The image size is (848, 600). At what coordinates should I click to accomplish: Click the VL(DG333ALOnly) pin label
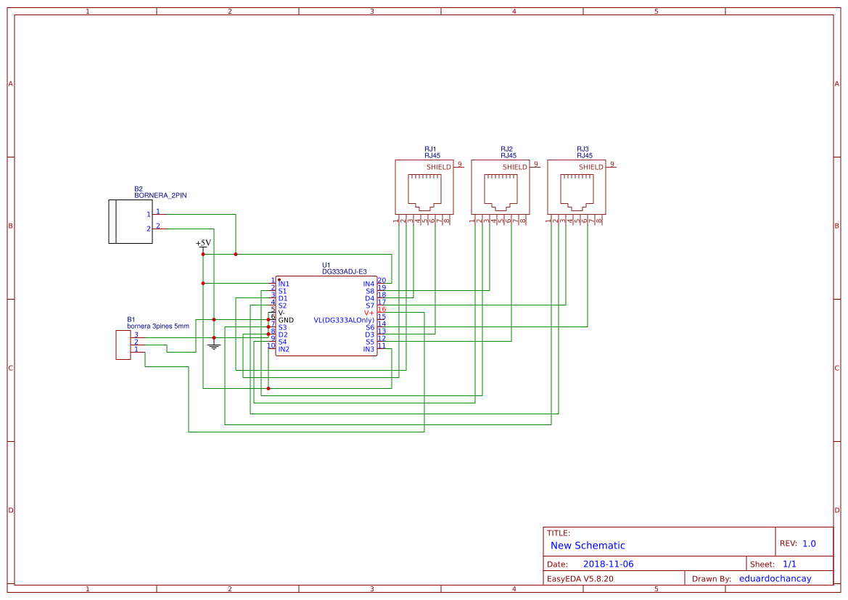pos(345,320)
